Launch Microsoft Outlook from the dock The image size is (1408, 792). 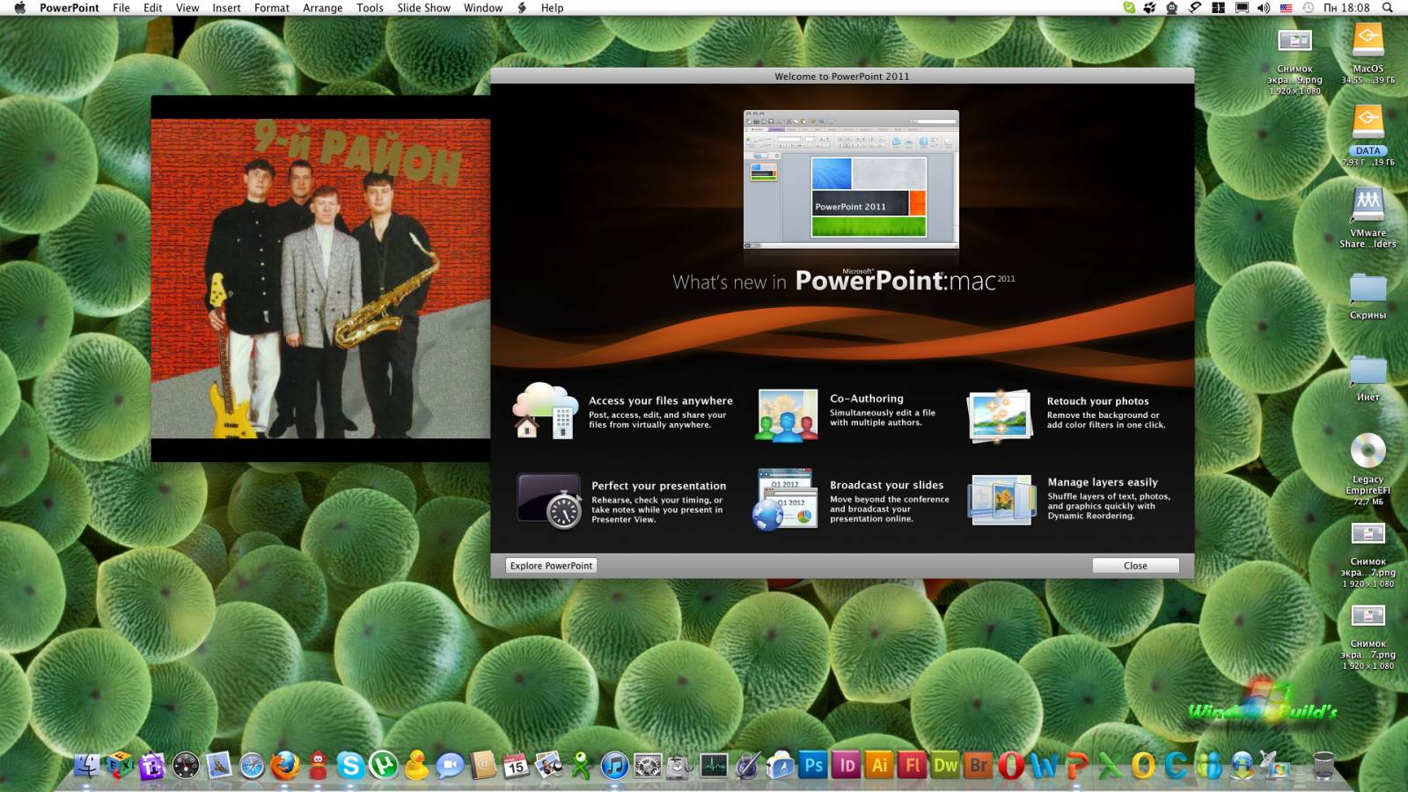tap(1143, 766)
